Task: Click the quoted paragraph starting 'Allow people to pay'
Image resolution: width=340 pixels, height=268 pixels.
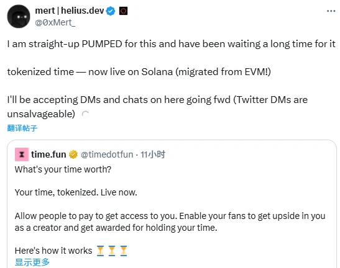Action: [x=170, y=221]
